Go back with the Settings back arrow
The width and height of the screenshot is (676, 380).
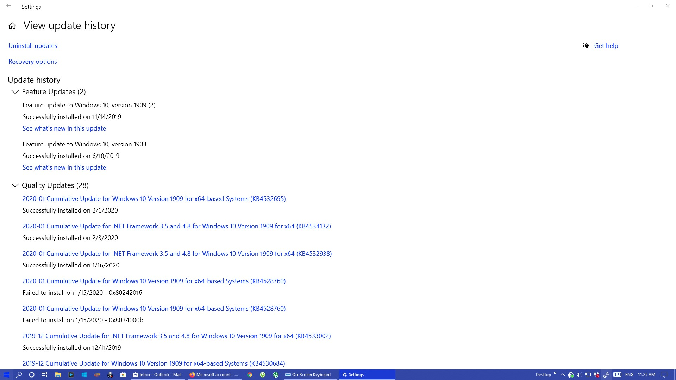[x=8, y=6]
